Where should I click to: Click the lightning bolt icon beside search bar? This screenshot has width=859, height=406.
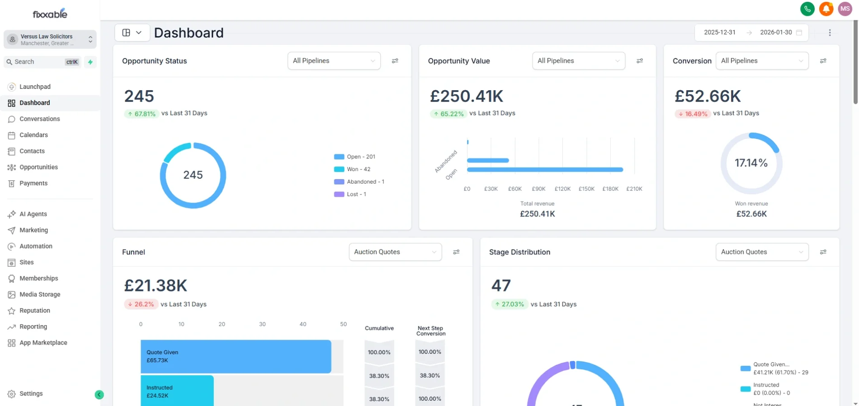coord(90,62)
